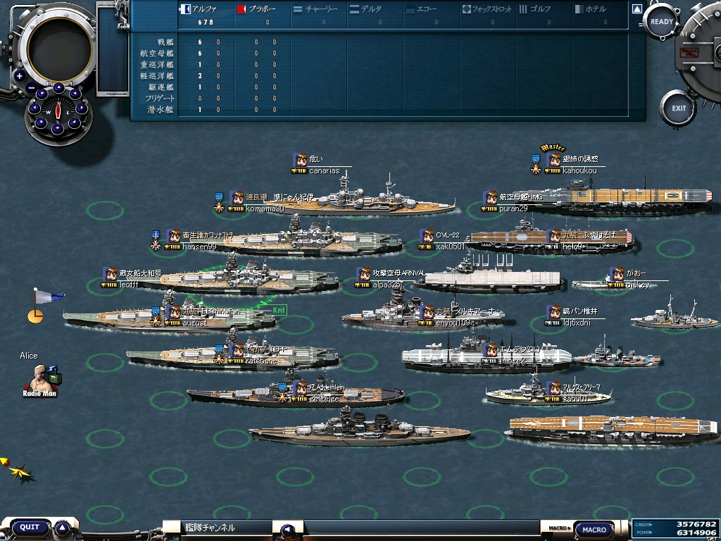The width and height of the screenshot is (721, 541).
Task: Select leofff player avatar
Action: coord(111,274)
